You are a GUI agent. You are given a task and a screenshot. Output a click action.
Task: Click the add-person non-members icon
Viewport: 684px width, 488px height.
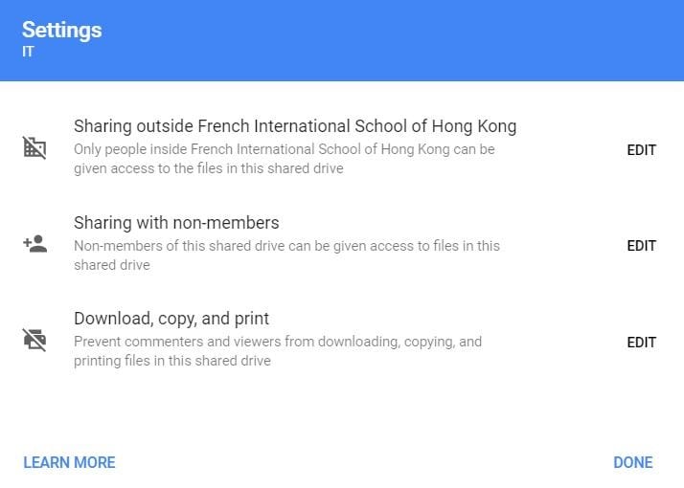click(34, 244)
